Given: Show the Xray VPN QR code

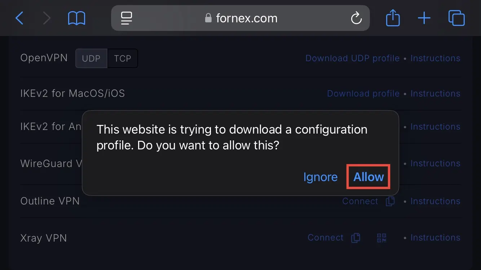Looking at the screenshot, I should [381, 238].
